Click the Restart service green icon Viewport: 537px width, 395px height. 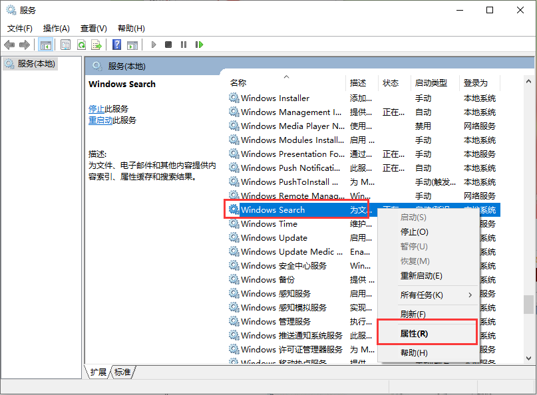point(199,45)
